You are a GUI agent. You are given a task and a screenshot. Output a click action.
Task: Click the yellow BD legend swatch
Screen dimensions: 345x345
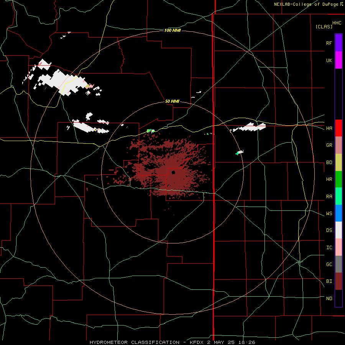[x=338, y=163]
